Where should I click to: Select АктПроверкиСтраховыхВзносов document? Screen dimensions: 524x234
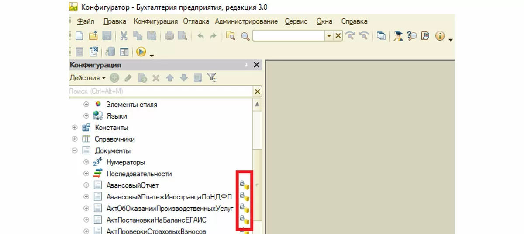coord(156,231)
